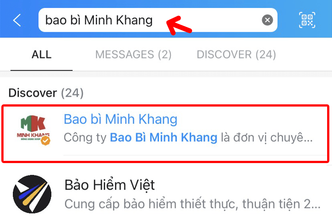Select the red-outlined Minh Khang result row

pos(166,133)
